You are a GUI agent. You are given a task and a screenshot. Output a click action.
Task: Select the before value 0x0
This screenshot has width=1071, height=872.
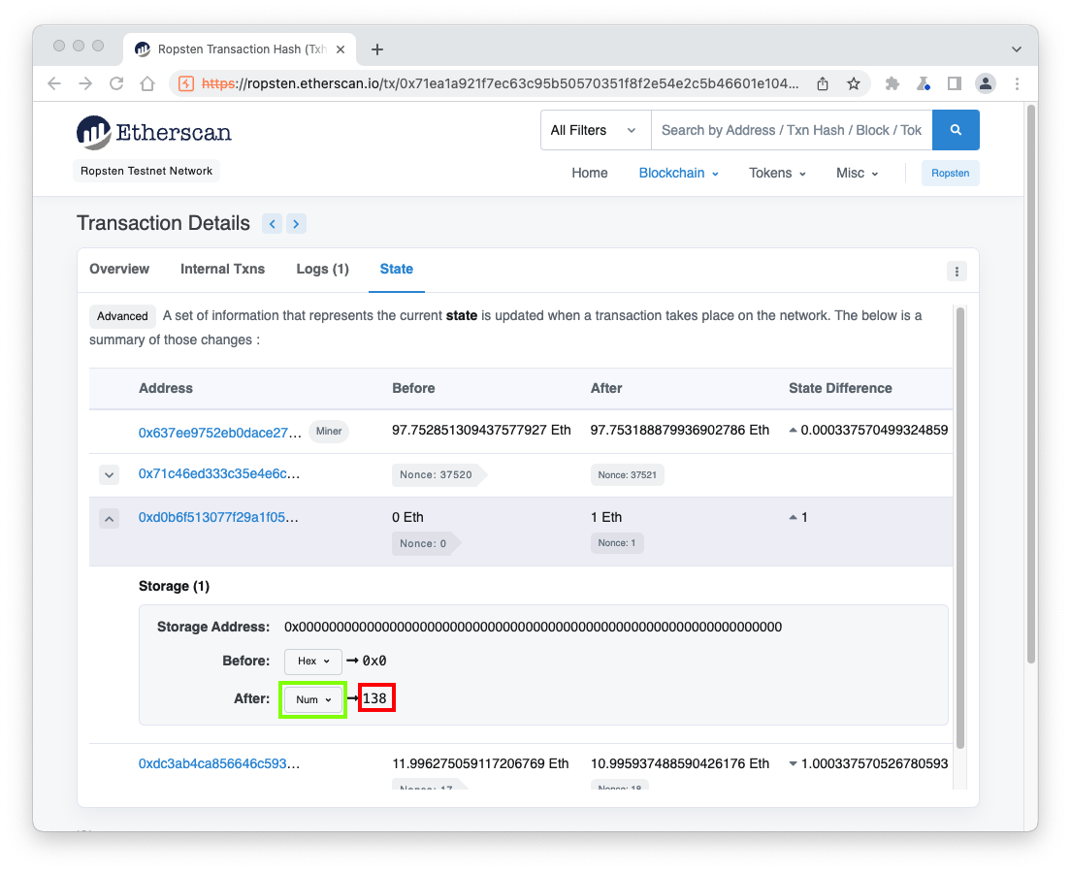click(x=374, y=661)
